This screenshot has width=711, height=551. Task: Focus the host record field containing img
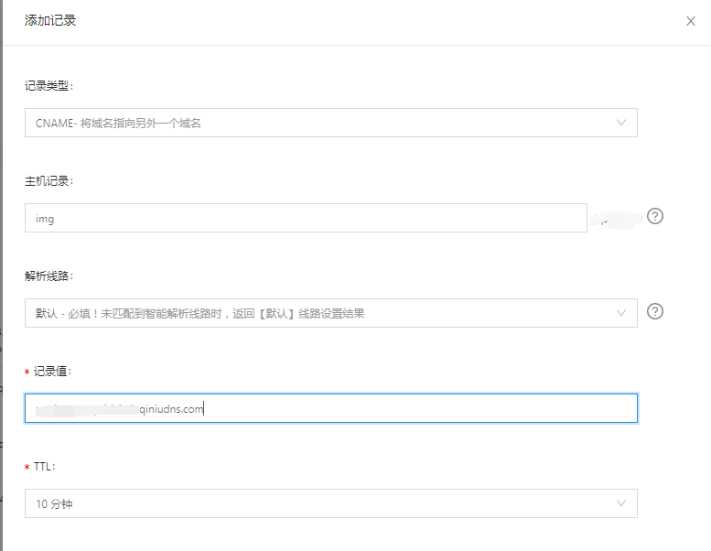pos(305,218)
